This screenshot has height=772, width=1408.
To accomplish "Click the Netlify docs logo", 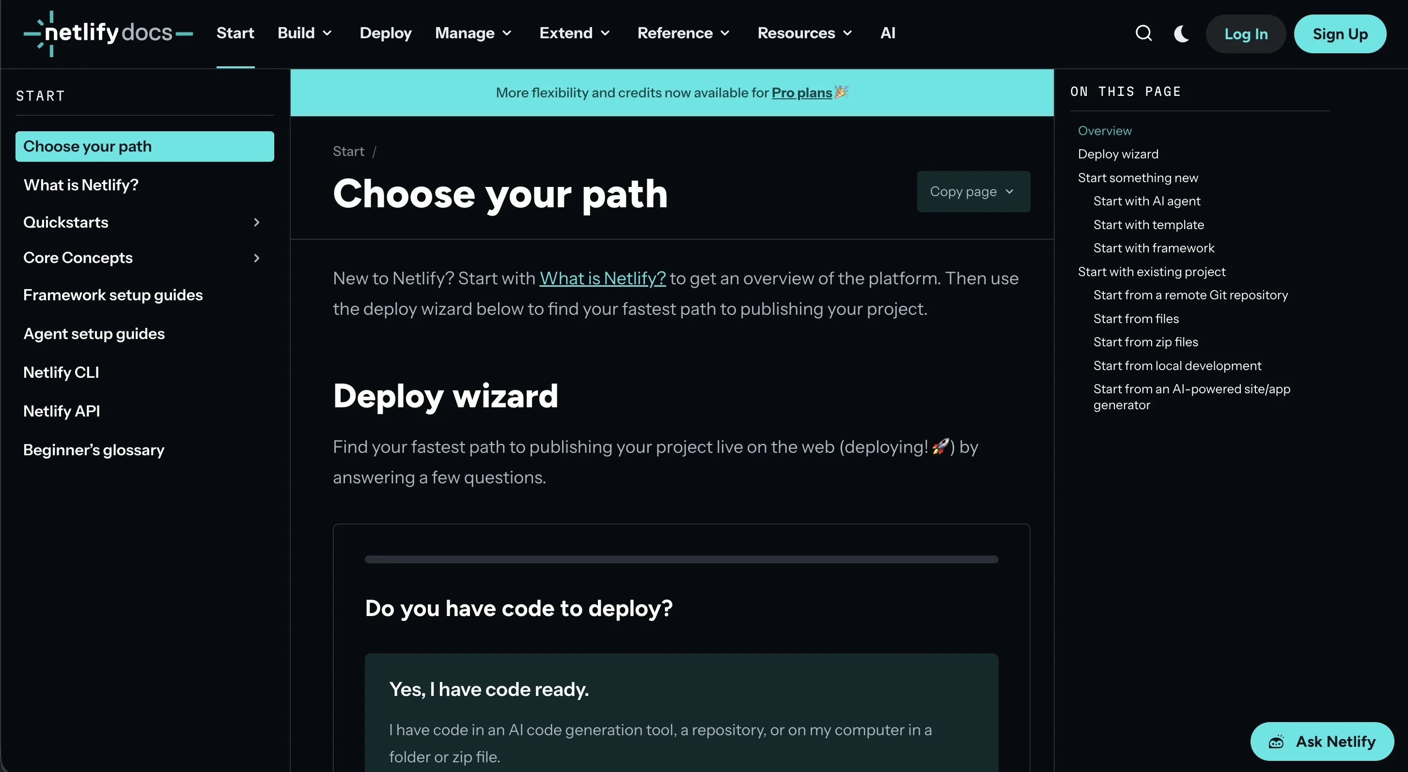I will point(108,33).
